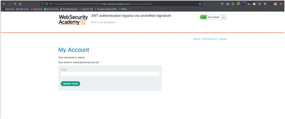Go to the Home link

[197, 39]
